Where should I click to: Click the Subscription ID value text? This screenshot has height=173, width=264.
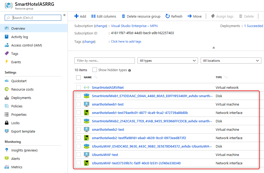pos(142,33)
